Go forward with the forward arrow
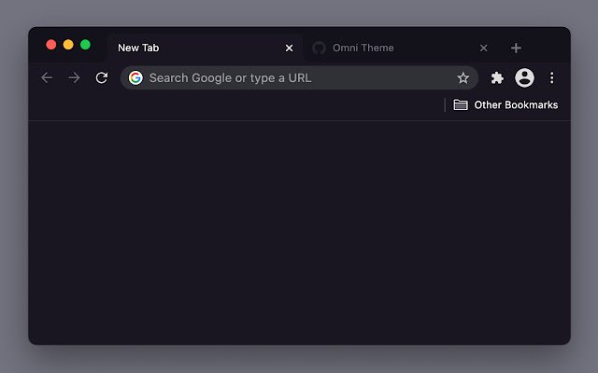 pos(74,78)
